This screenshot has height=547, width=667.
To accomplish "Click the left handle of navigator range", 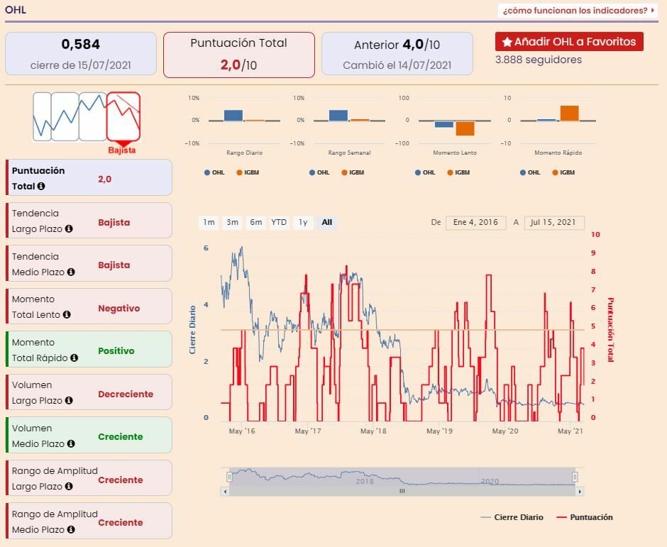I will [229, 477].
